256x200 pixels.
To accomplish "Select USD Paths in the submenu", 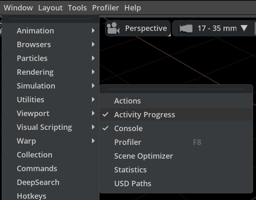I will tap(133, 184).
